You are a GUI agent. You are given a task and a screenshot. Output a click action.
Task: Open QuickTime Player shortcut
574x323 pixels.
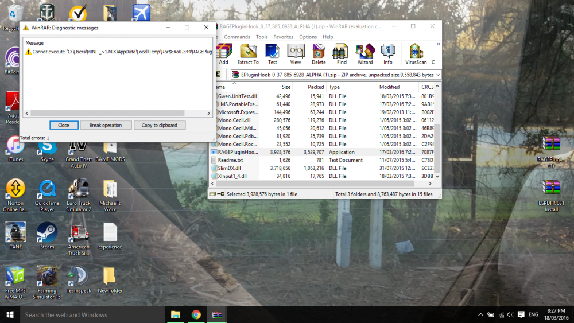(x=47, y=195)
